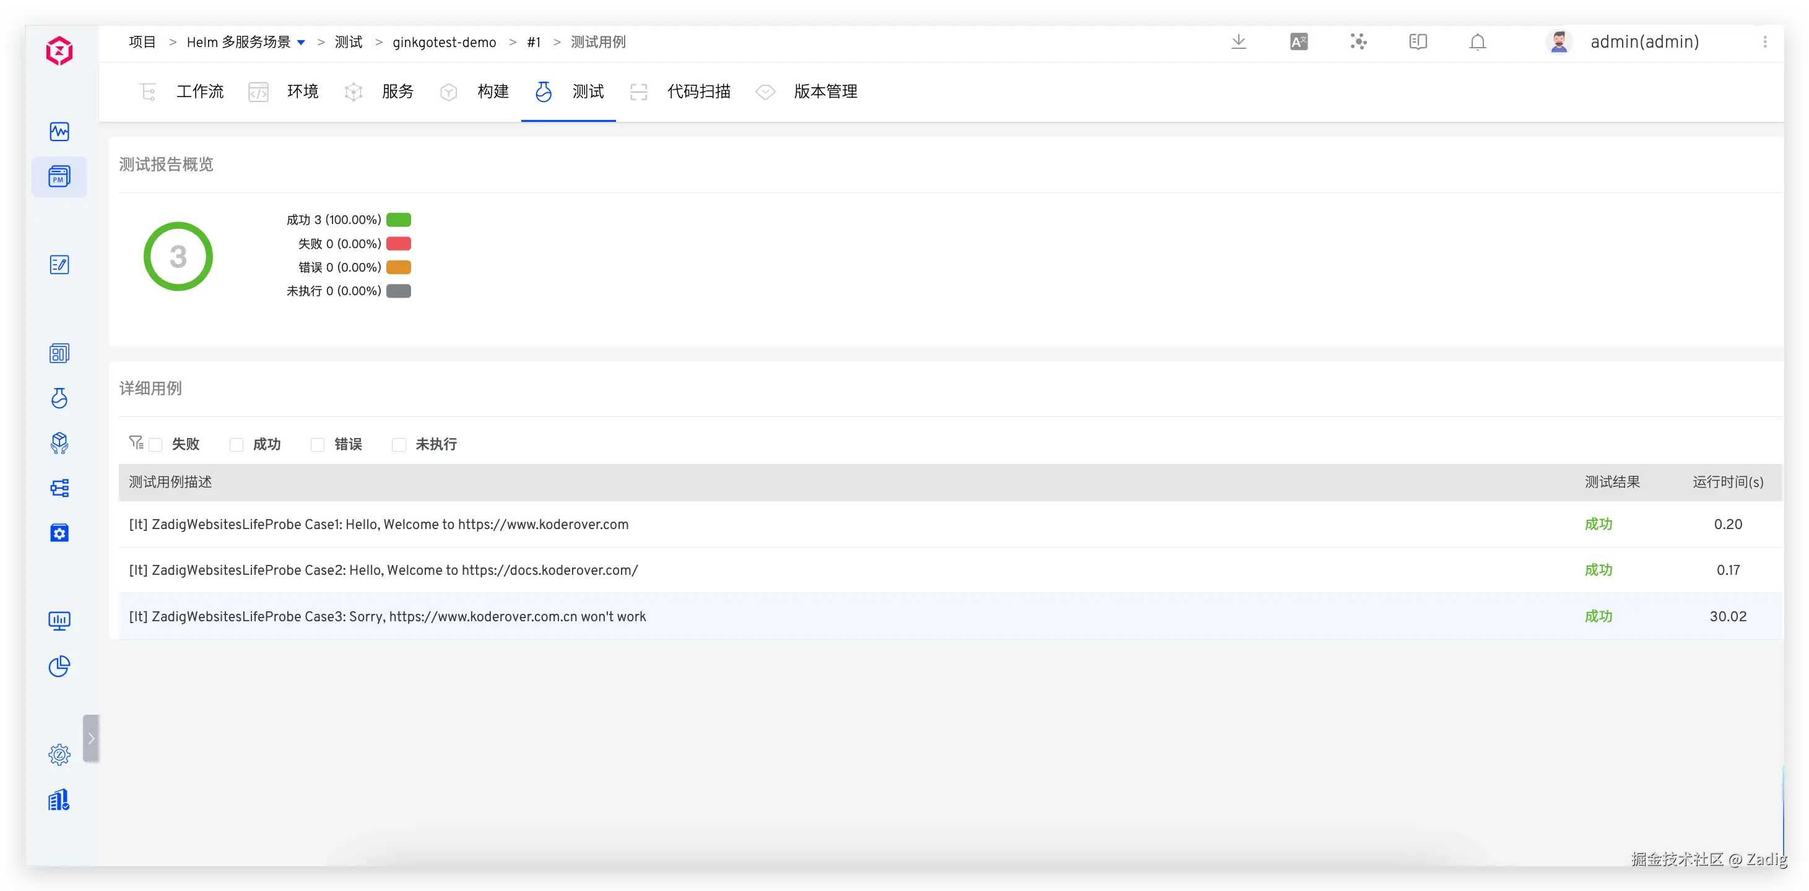Expand the Helm 多服务场景 project dropdown
Image resolution: width=1809 pixels, height=891 pixels.
click(x=301, y=43)
